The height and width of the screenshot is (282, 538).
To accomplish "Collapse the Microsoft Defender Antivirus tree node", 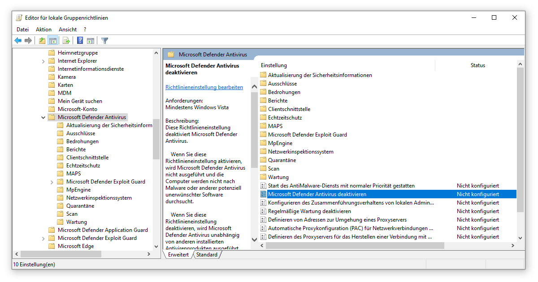I will coord(43,117).
